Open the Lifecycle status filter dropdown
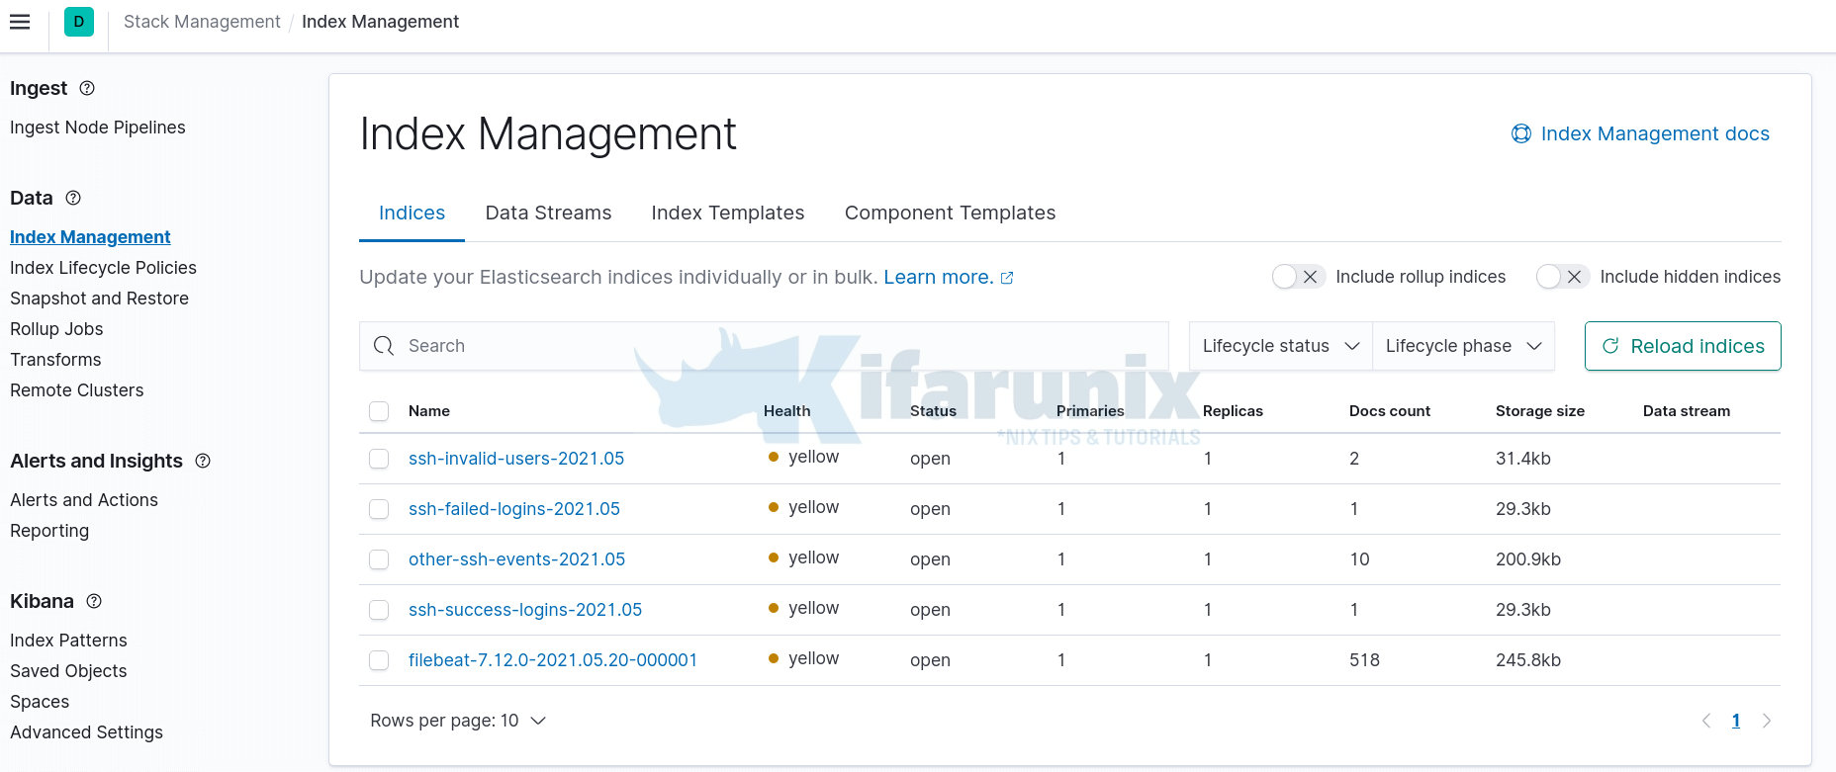This screenshot has height=772, width=1836. 1280,346
